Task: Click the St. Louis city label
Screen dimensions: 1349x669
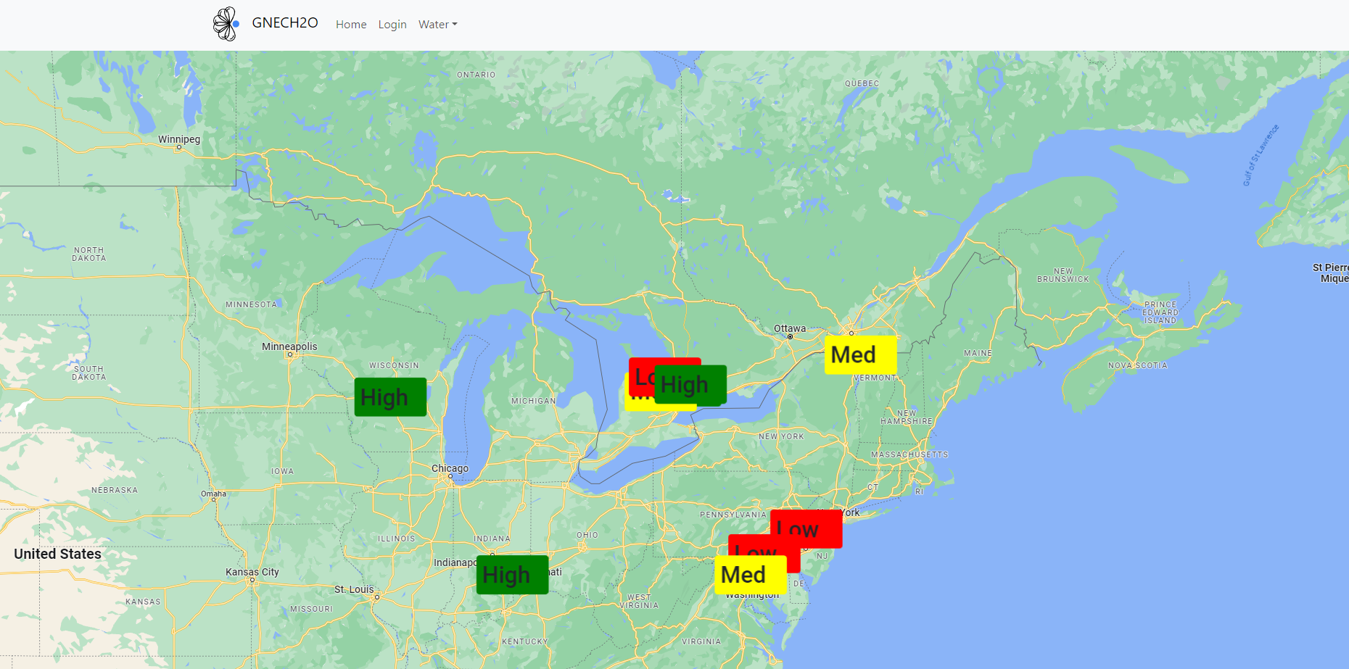Action: [354, 589]
